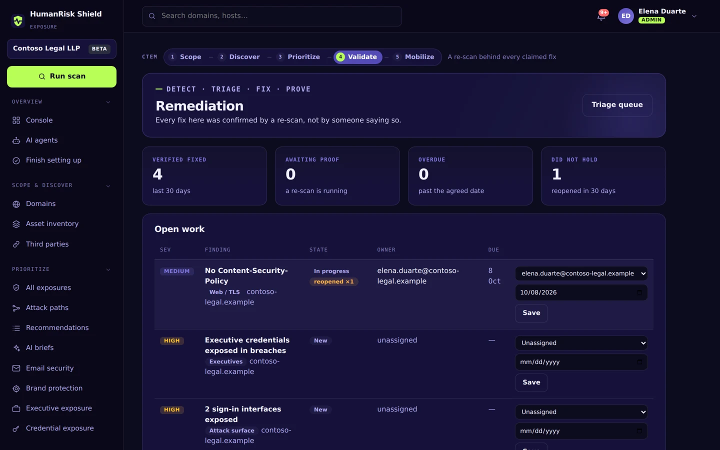This screenshot has width=720, height=450.
Task: Click the ADMIN role badge
Action: (x=651, y=20)
